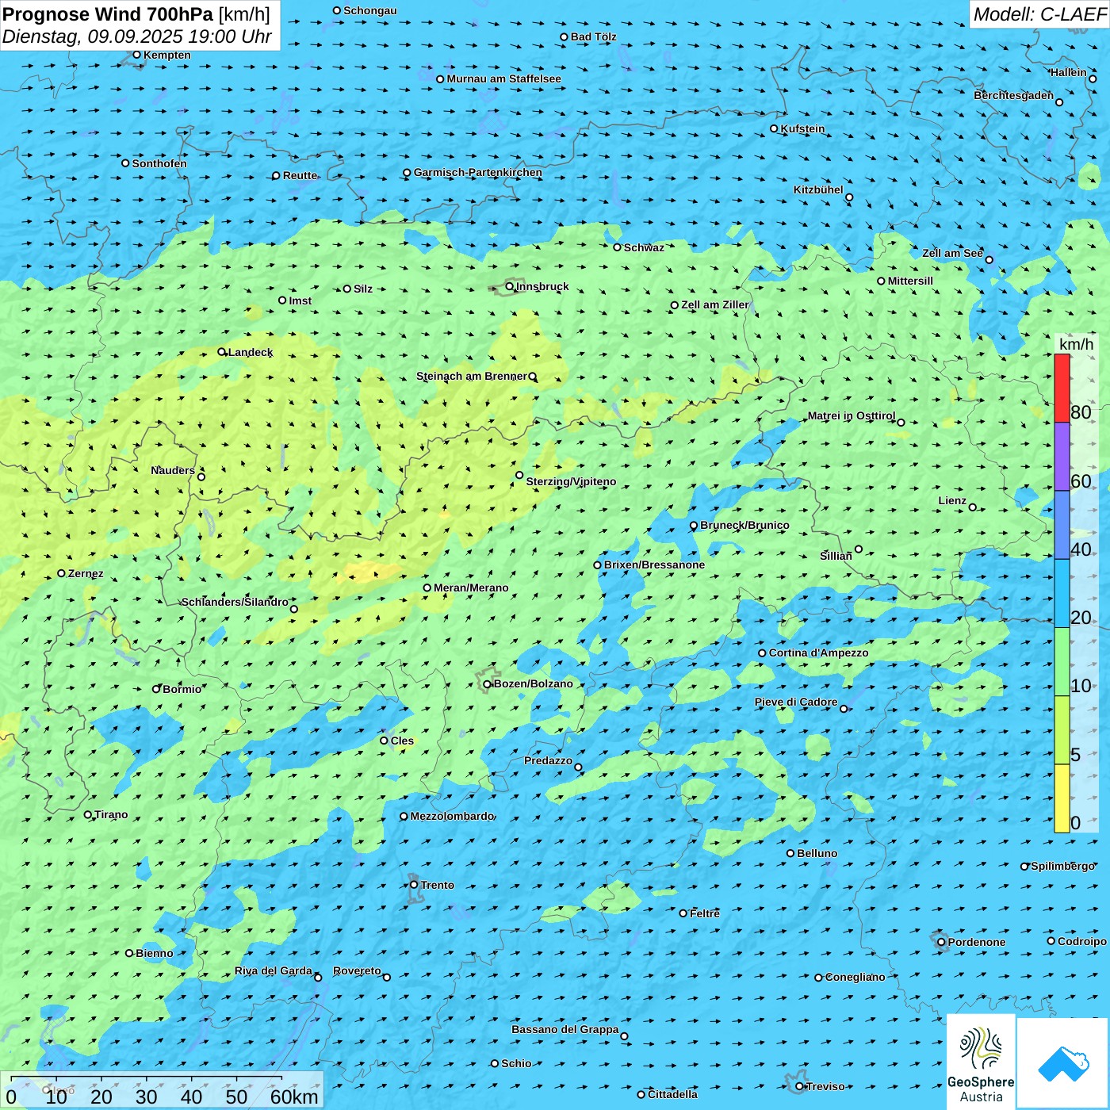Click the Kufstein location marker dot

click(774, 128)
